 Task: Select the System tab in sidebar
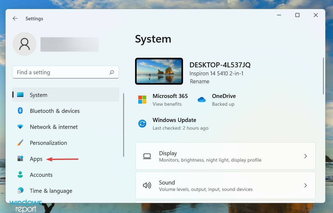pos(38,95)
